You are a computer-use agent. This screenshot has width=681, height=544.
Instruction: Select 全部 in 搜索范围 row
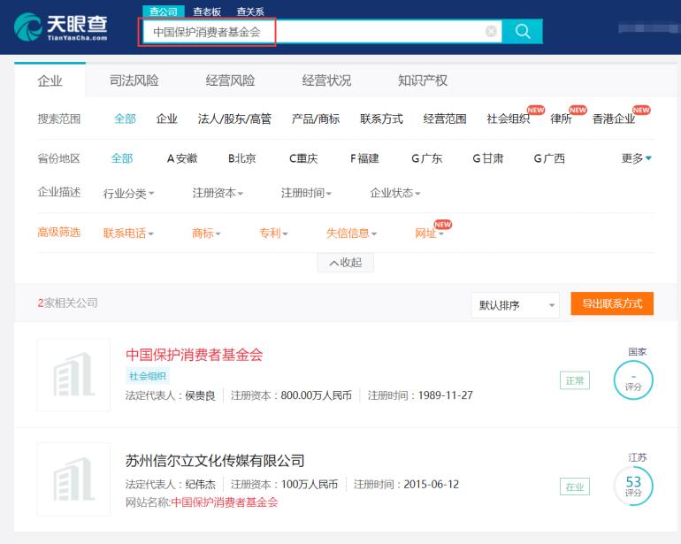tap(125, 119)
